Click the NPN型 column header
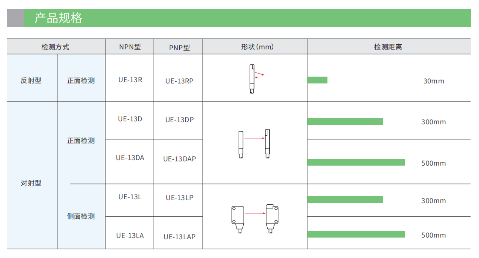 pos(130,46)
